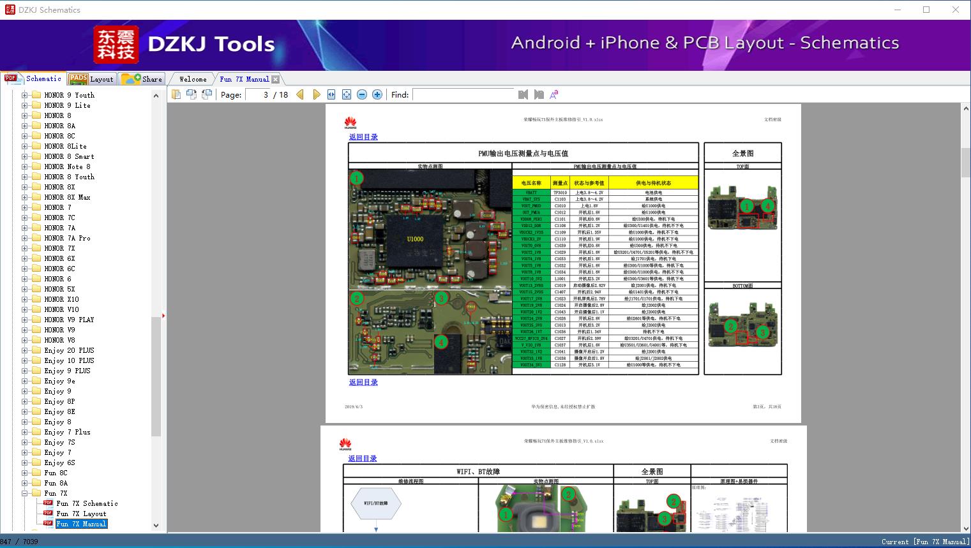
Task: Expand the HONOR 8 Smart folder
Action: (x=24, y=156)
